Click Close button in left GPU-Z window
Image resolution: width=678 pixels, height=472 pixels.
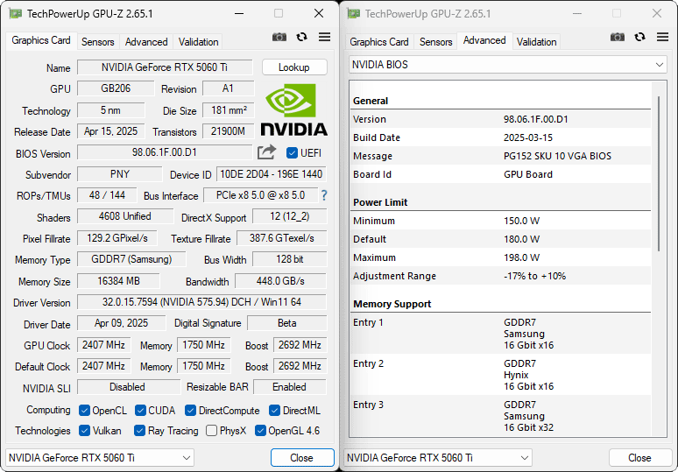click(302, 458)
